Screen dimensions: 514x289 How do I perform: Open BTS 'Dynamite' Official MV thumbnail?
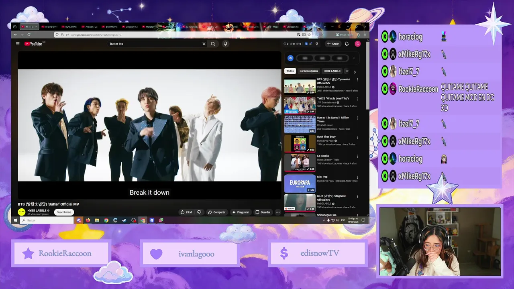click(x=300, y=87)
